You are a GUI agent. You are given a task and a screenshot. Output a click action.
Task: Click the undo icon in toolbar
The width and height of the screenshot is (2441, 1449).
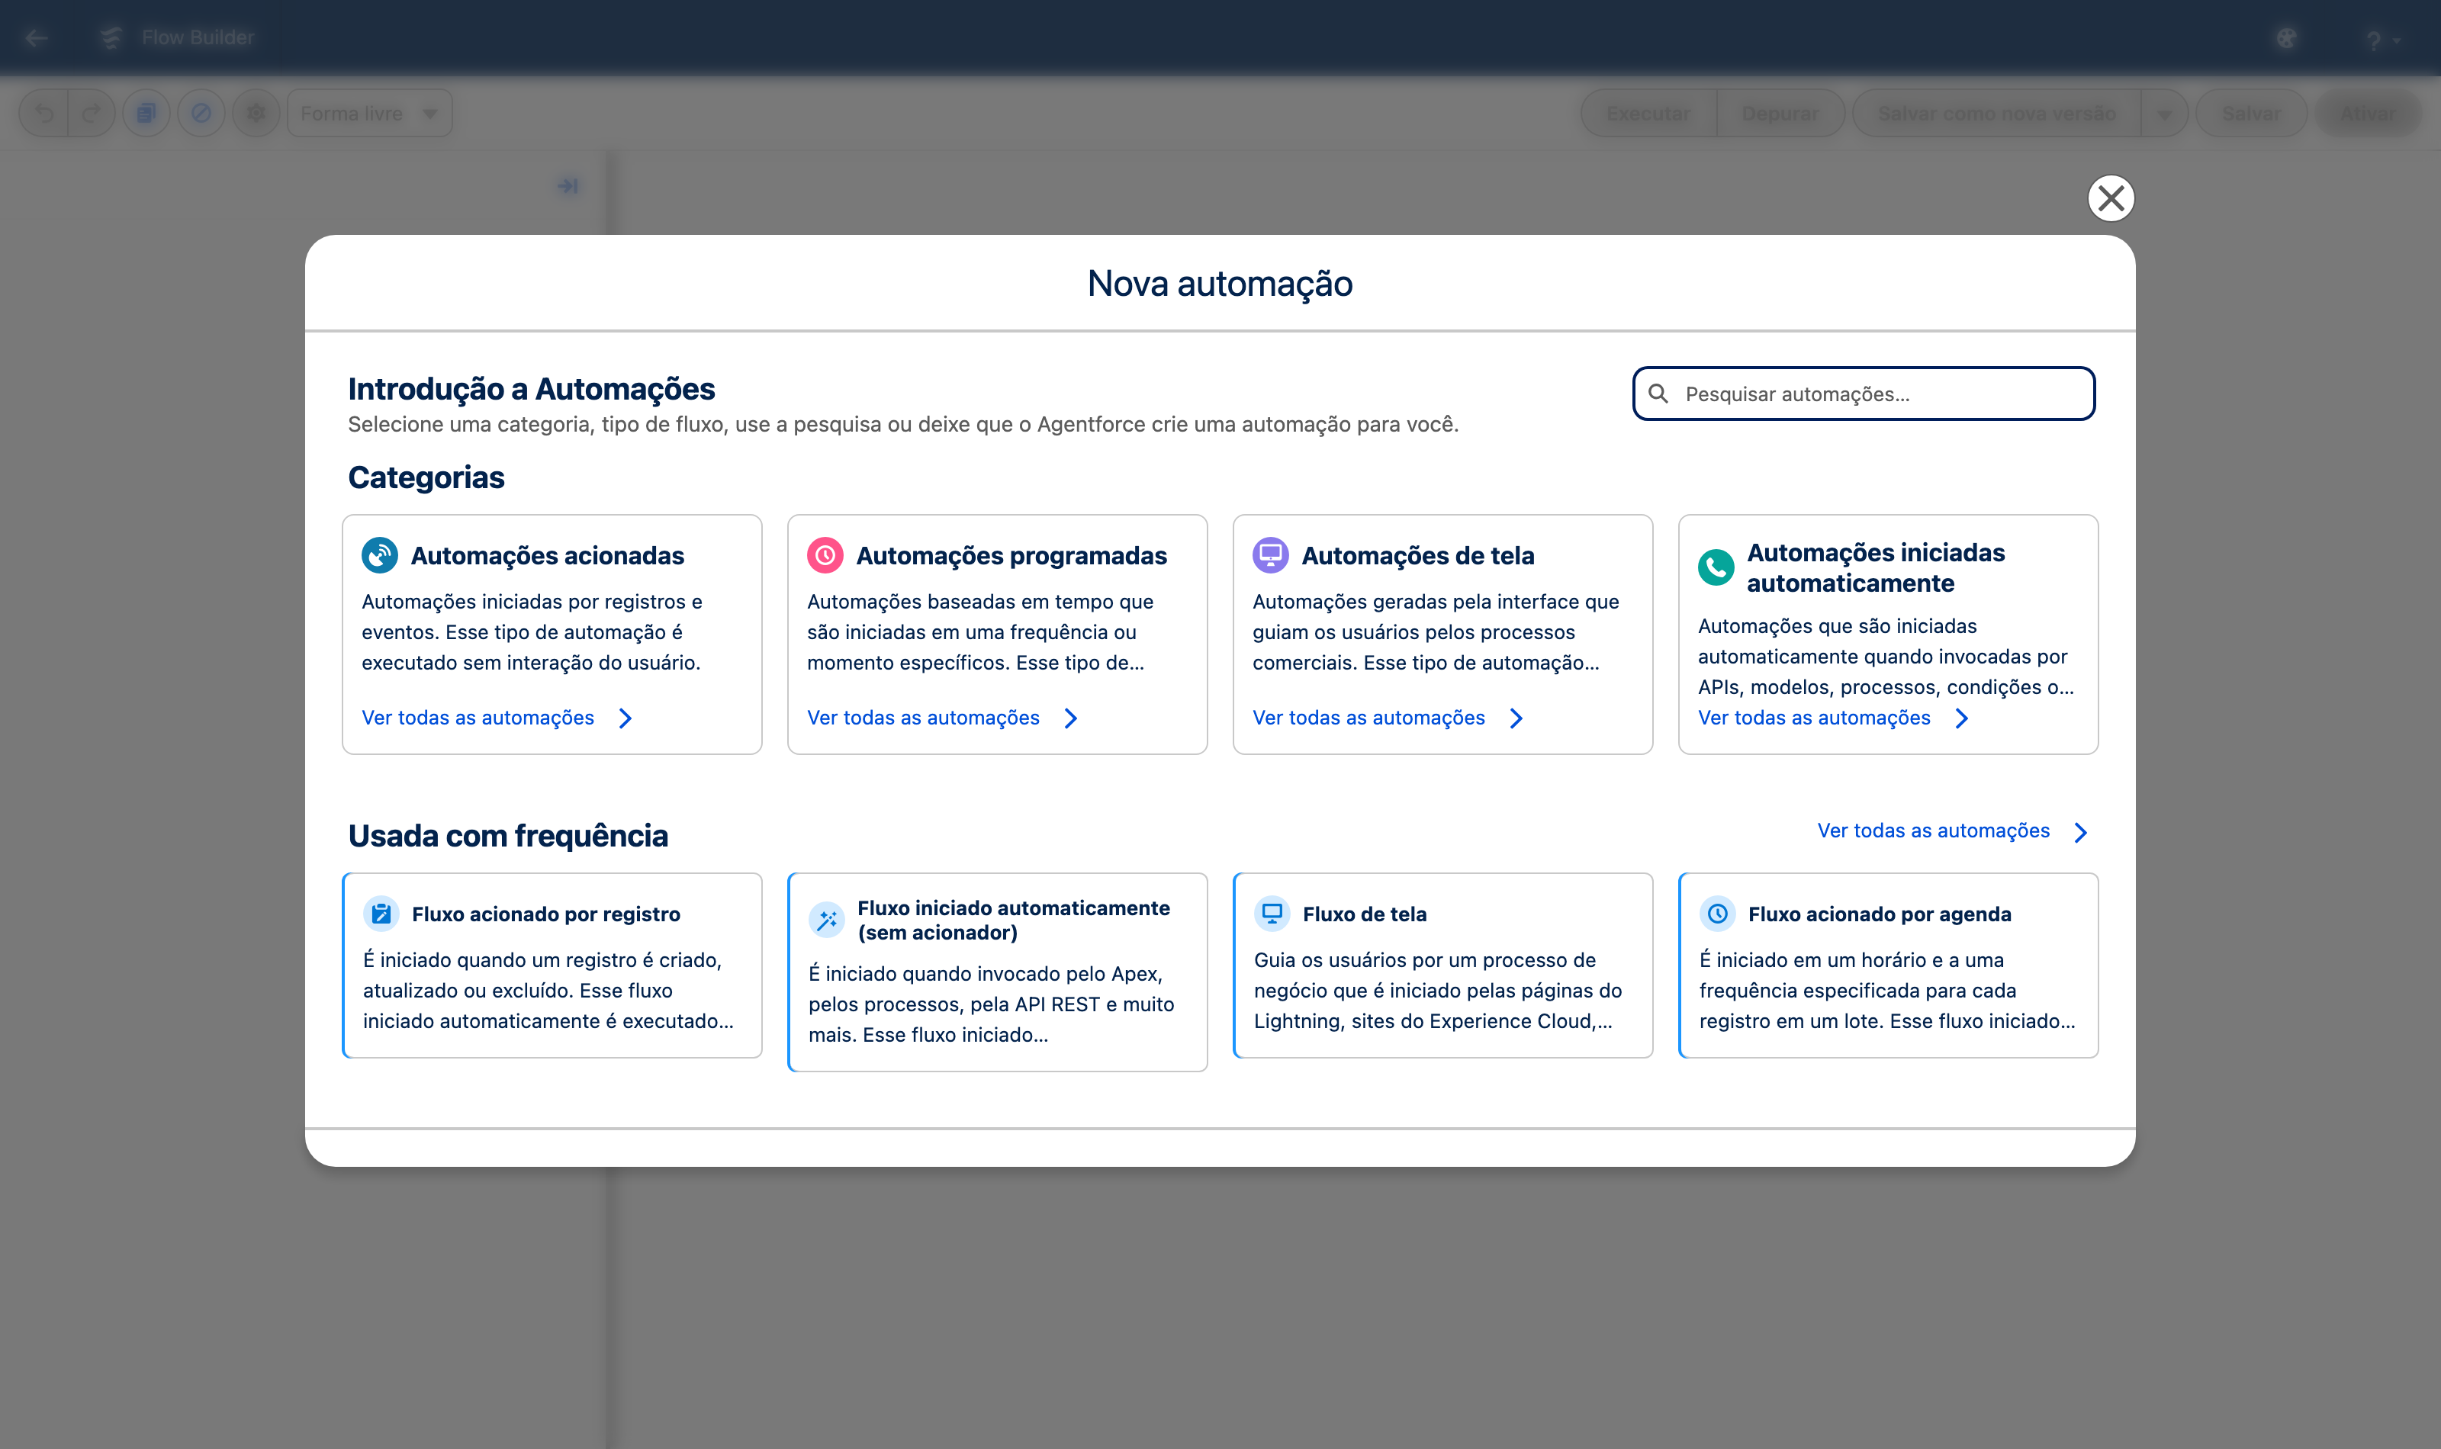click(44, 114)
